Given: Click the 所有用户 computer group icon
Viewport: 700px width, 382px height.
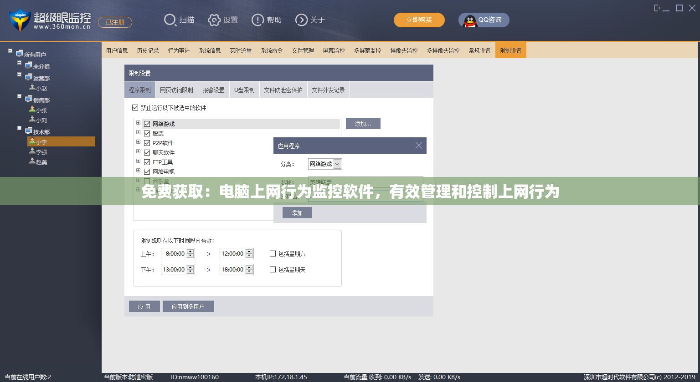Looking at the screenshot, I should tap(19, 54).
